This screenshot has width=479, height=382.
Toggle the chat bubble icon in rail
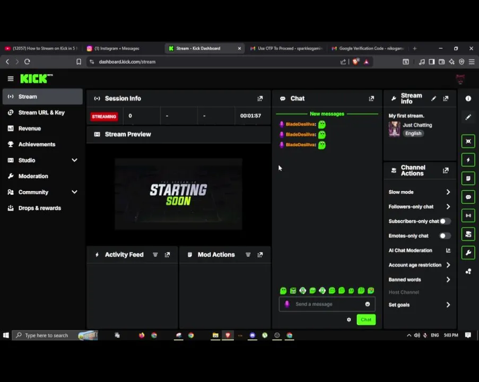[468, 197]
